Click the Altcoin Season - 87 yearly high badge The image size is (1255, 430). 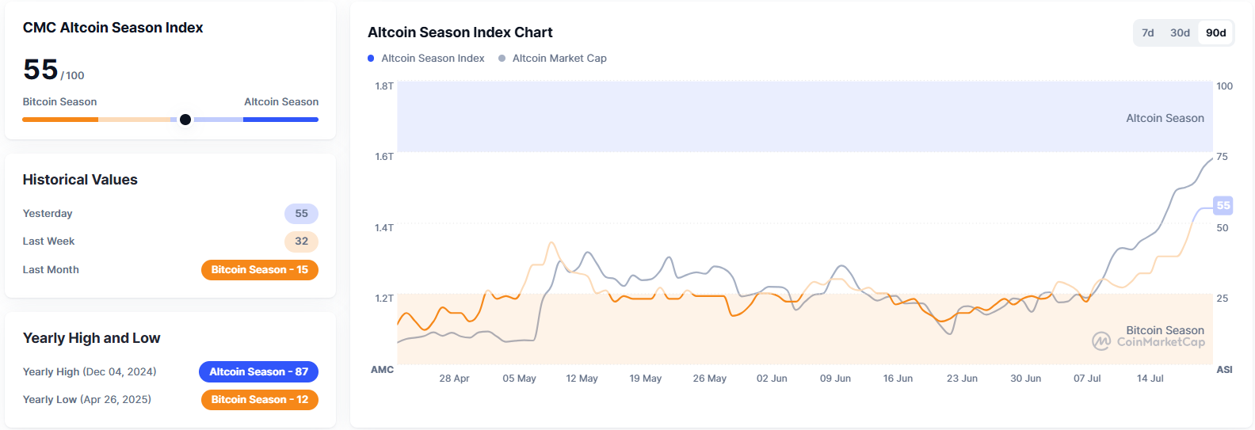click(x=258, y=372)
